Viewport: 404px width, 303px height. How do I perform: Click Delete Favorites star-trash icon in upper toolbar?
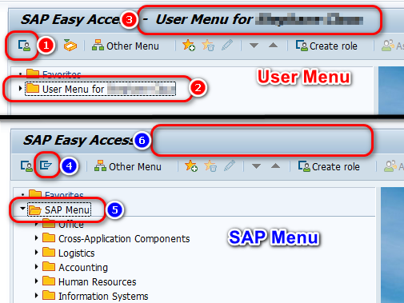click(208, 46)
